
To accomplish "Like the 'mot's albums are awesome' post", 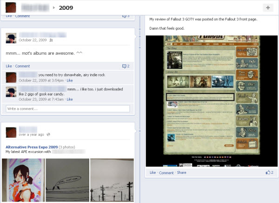I will pos(9,66).
